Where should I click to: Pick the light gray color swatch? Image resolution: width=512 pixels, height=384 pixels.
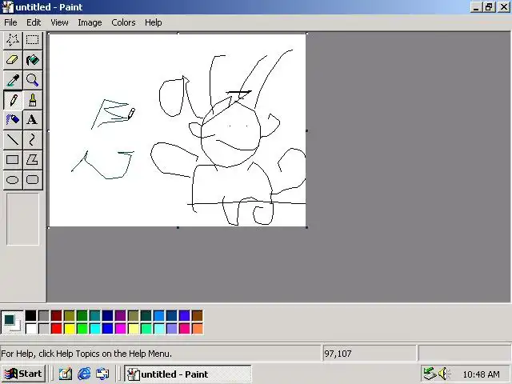43,329
